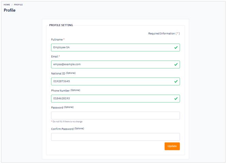
Task: Click the PROFILE SETTING legend heading
Action: (61, 25)
